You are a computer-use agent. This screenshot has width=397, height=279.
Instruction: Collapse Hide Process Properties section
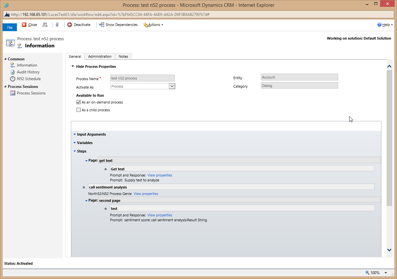(x=73, y=67)
